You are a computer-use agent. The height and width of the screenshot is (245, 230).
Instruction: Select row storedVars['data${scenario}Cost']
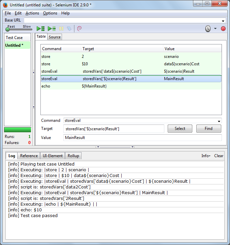tap(131, 71)
